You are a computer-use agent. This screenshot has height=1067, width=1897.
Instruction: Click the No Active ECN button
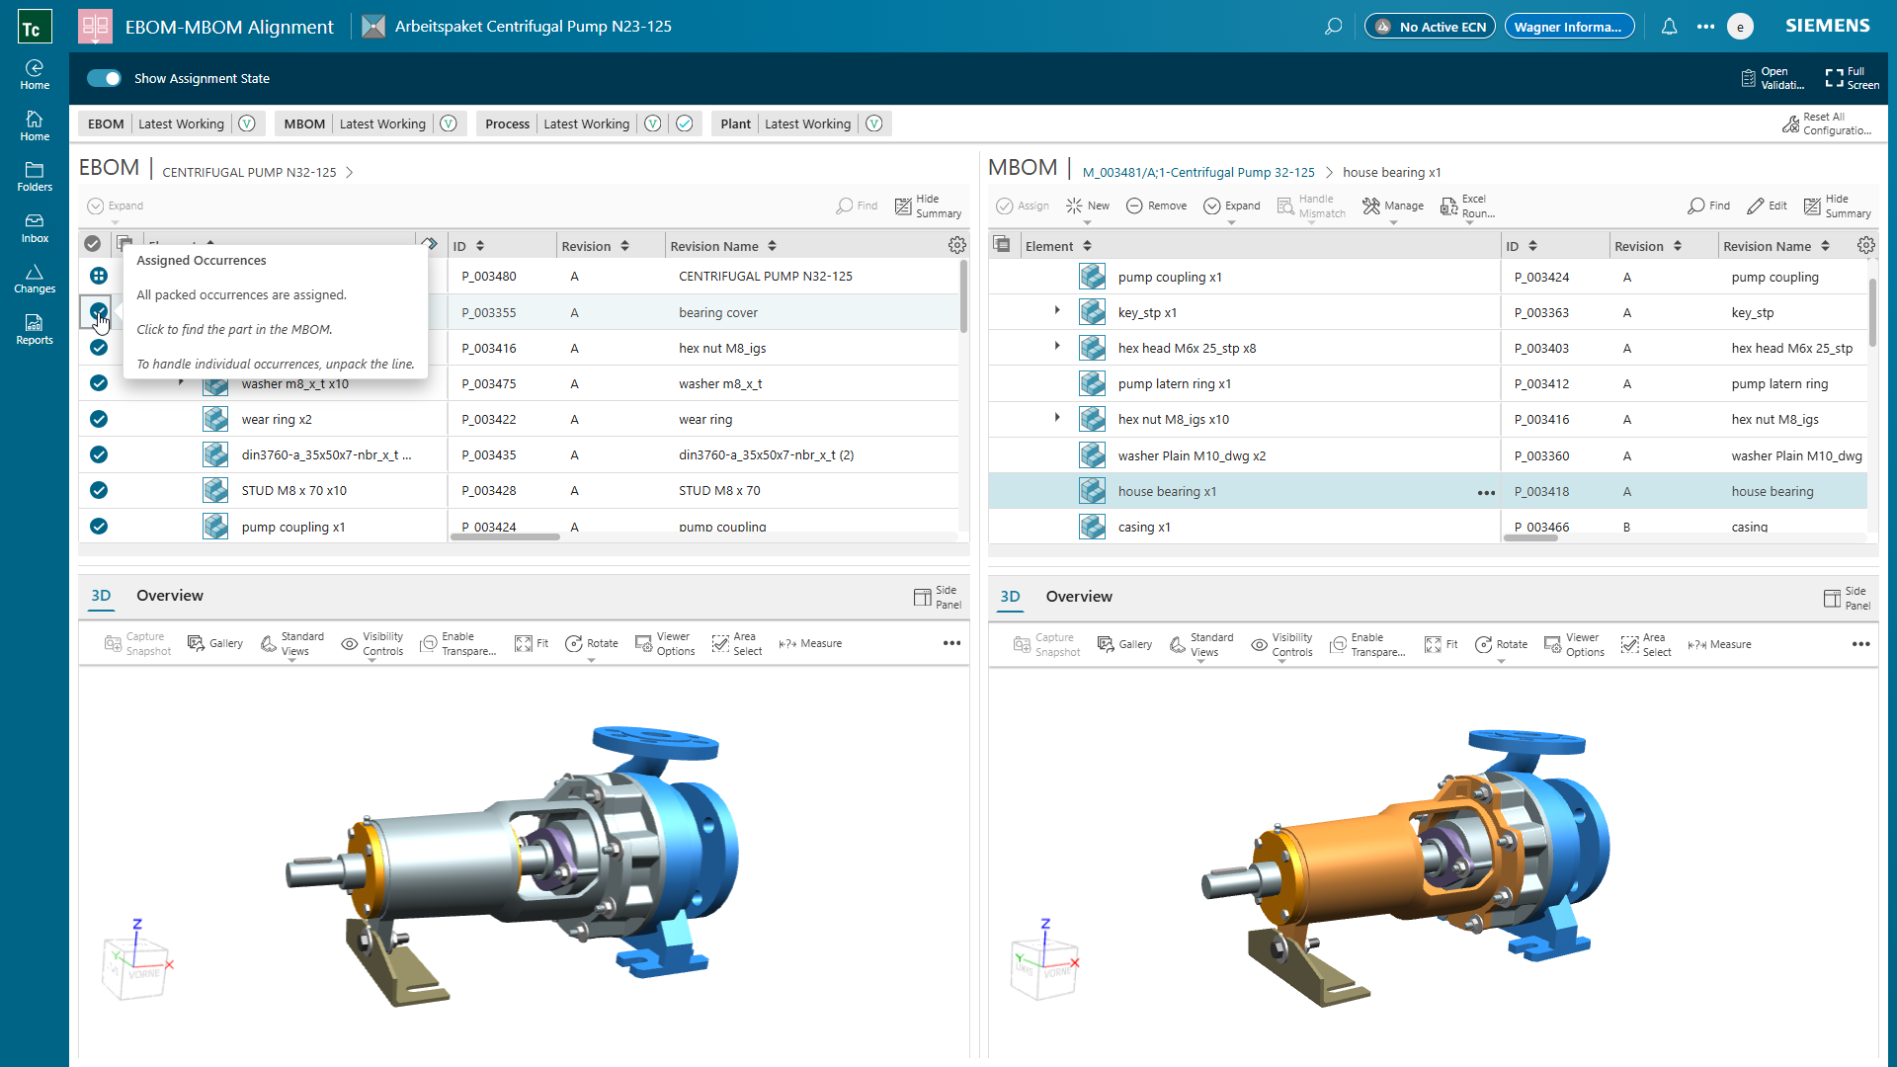[x=1429, y=27]
